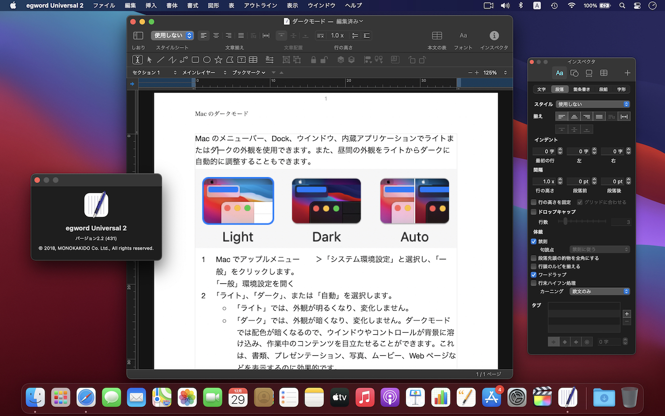665x416 pixels.
Task: Open the 書式 menu
Action: [x=192, y=5]
